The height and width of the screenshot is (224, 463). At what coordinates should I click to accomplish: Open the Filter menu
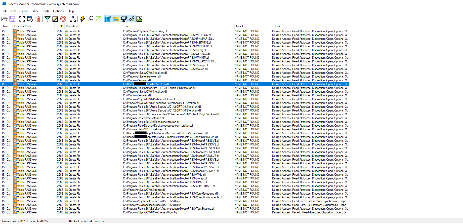pos(35,11)
